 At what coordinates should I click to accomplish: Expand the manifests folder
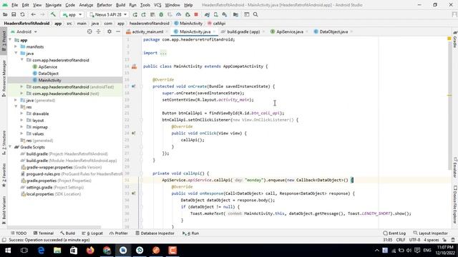click(16, 46)
